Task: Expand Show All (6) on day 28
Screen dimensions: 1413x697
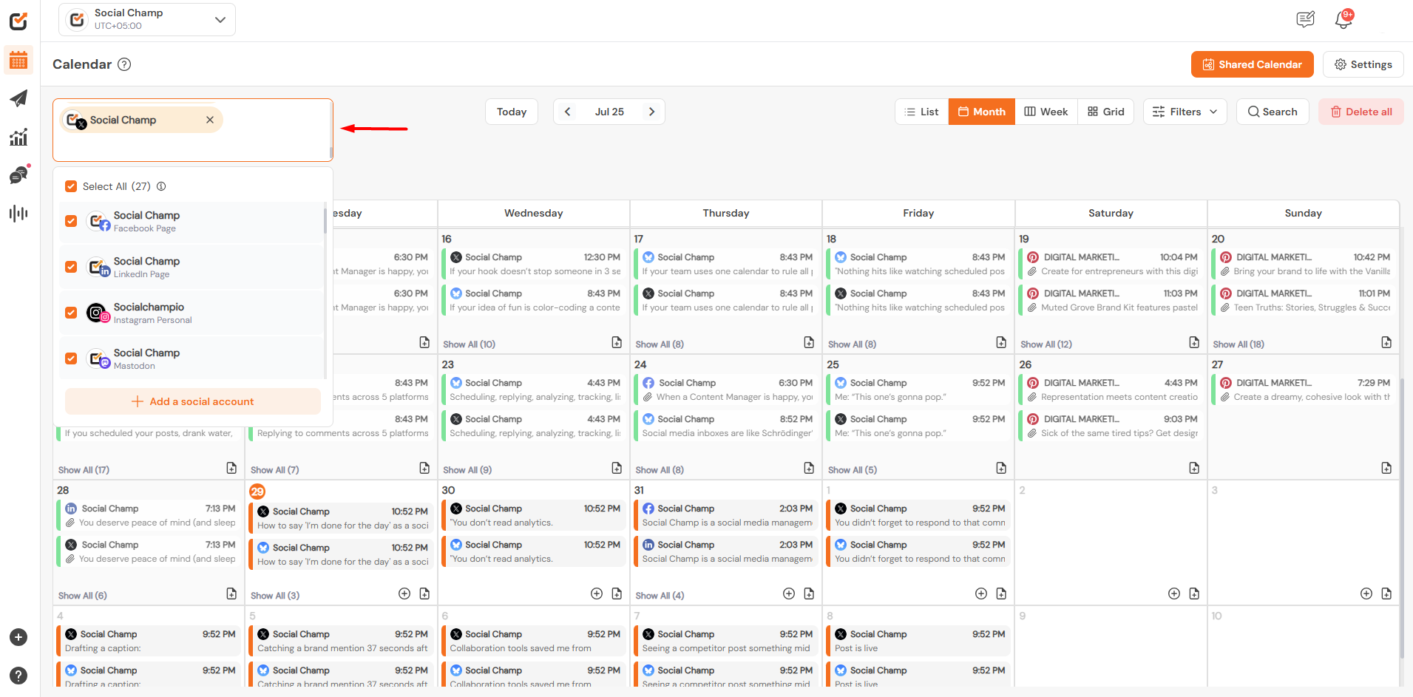Action: click(83, 596)
